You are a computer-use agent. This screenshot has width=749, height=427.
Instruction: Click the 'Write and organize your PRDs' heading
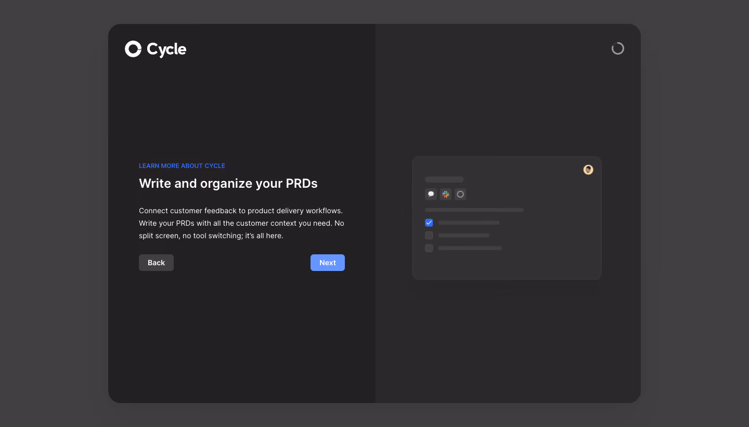(x=228, y=184)
